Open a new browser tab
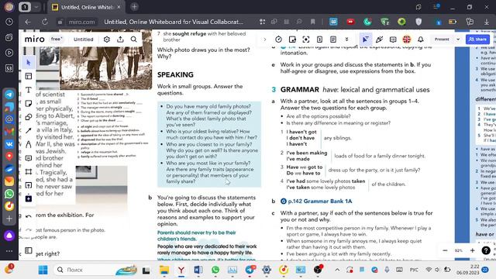 134,7
